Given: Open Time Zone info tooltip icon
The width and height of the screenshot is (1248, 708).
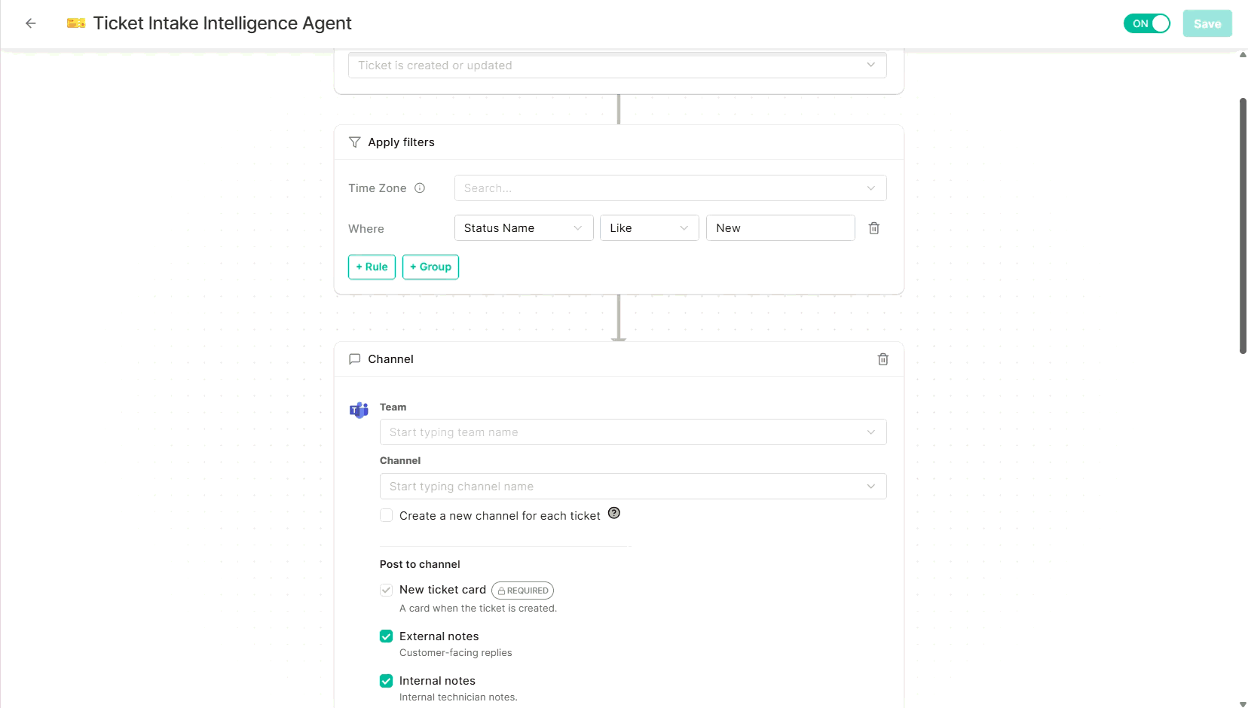Looking at the screenshot, I should pos(420,188).
